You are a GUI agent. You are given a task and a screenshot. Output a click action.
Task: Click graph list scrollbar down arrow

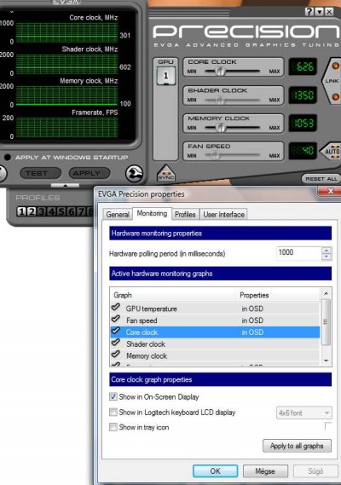[326, 361]
